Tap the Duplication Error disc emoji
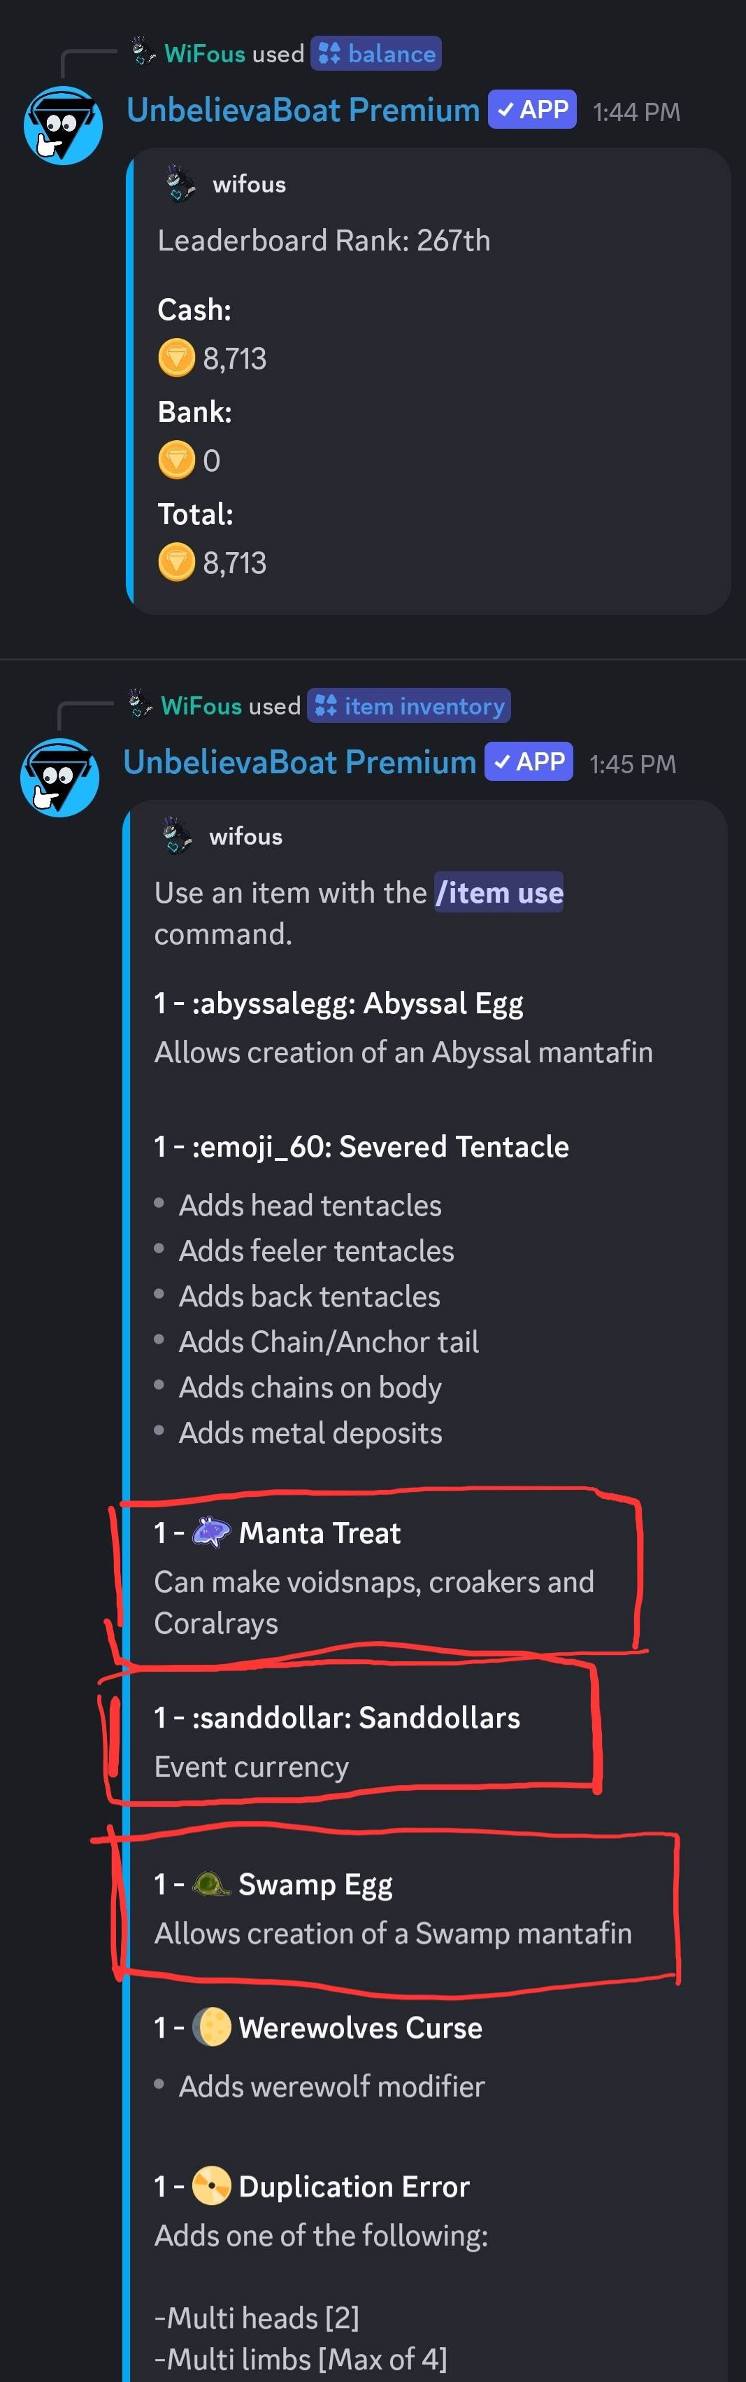This screenshot has width=746, height=2382. (210, 2185)
